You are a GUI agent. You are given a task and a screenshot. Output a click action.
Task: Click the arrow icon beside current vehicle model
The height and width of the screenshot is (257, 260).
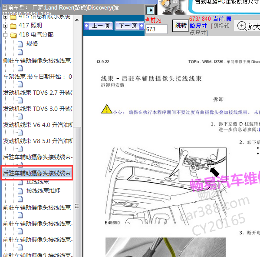(151, 10)
